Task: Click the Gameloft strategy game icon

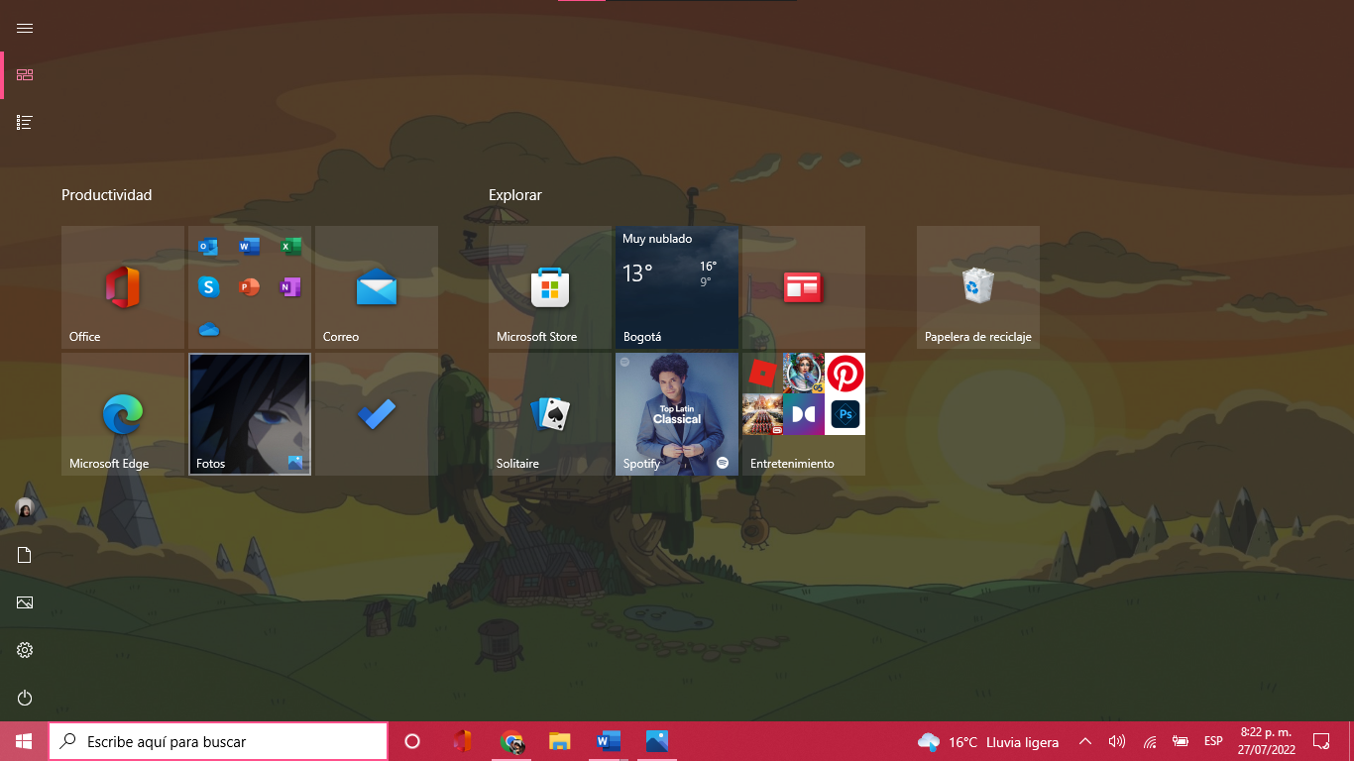Action: click(762, 414)
